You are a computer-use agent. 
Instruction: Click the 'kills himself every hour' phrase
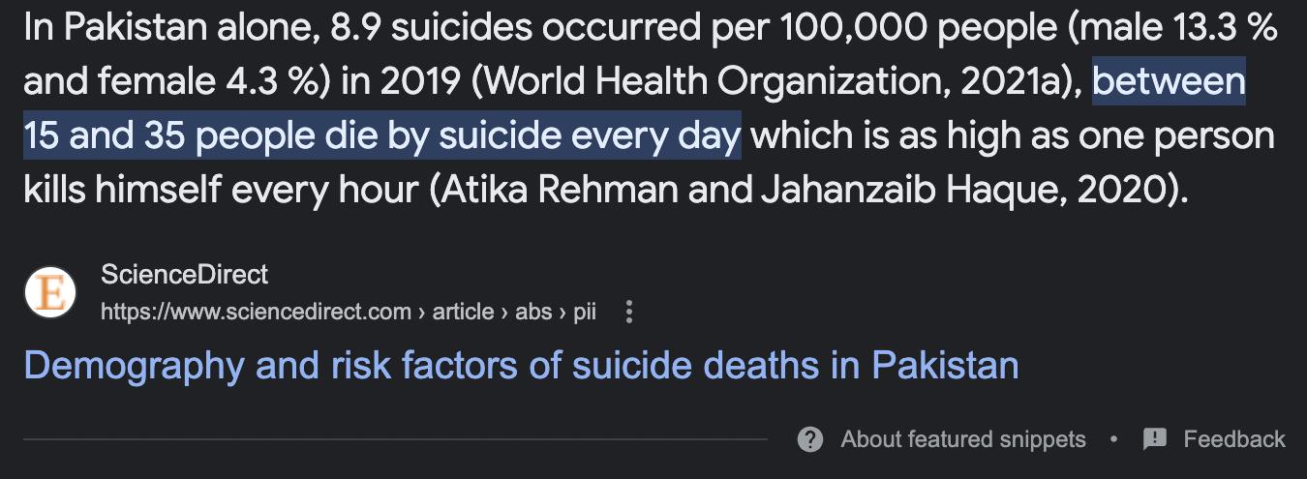coord(221,190)
